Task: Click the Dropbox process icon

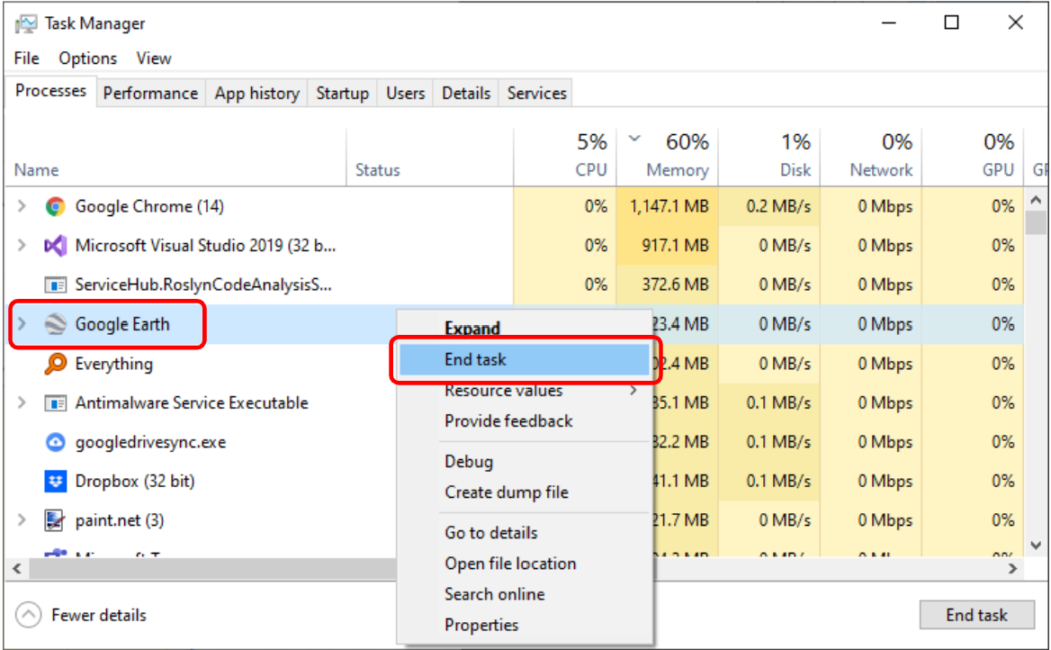Action: 55,482
